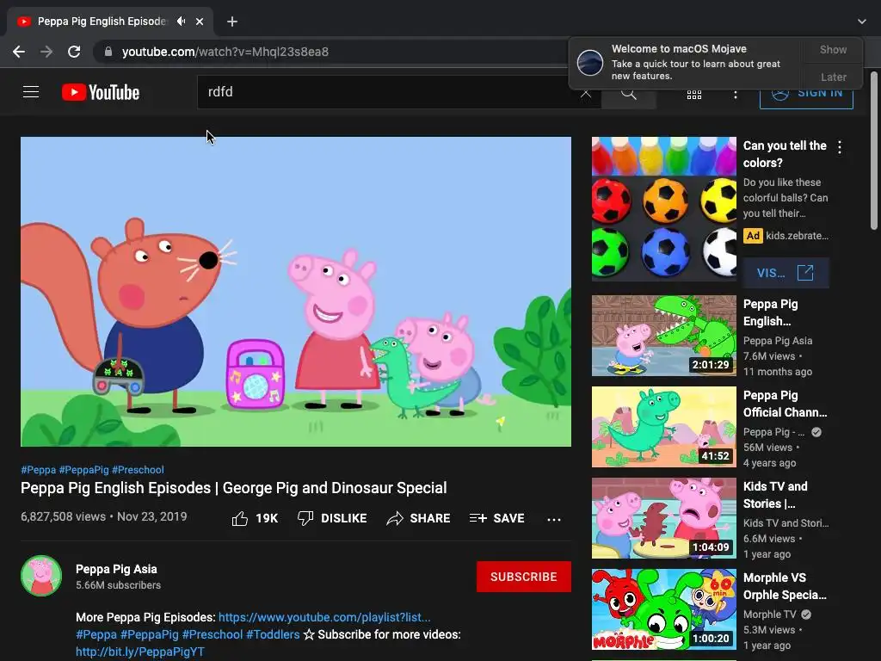Viewport: 881px width, 661px height.
Task: Open options menu for the colors ad
Action: 840,147
